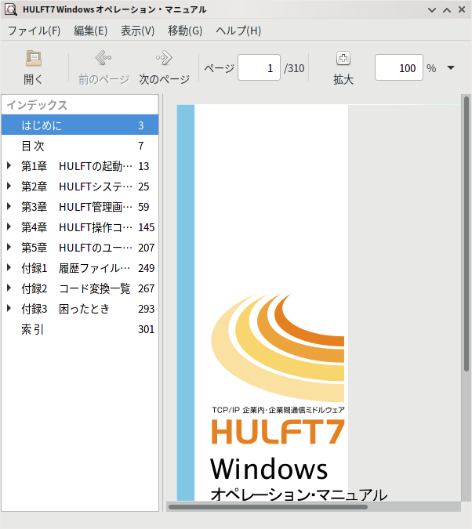Expand the 第5章 HULFTのユー… tree node

click(x=9, y=247)
